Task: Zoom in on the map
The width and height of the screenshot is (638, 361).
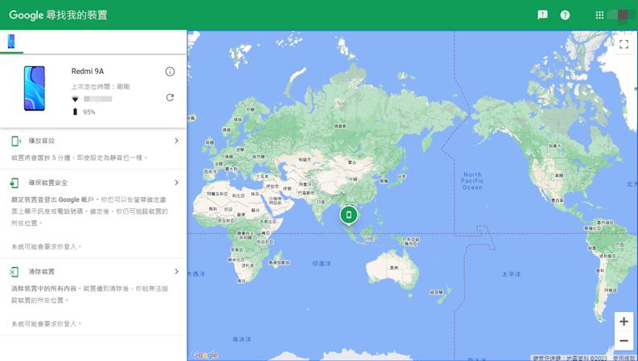Action: click(624, 322)
